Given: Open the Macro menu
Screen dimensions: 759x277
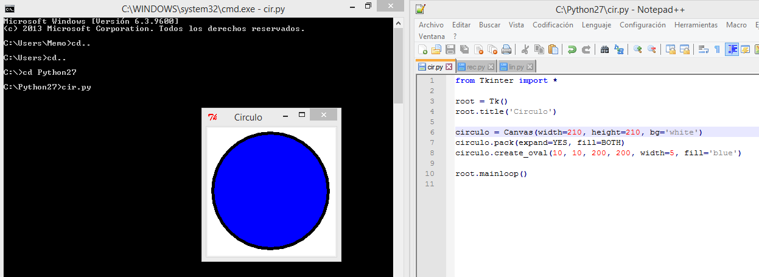Looking at the screenshot, I should click(736, 25).
